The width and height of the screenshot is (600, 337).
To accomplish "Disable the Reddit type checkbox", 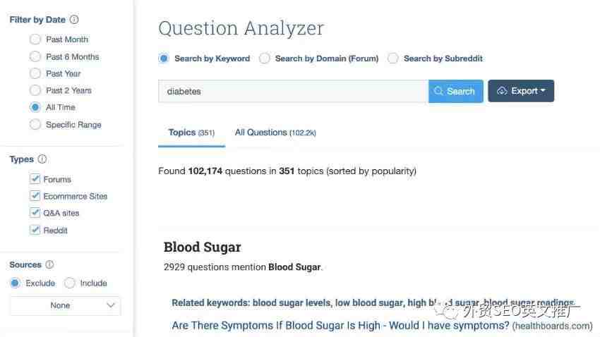I will click(x=35, y=230).
